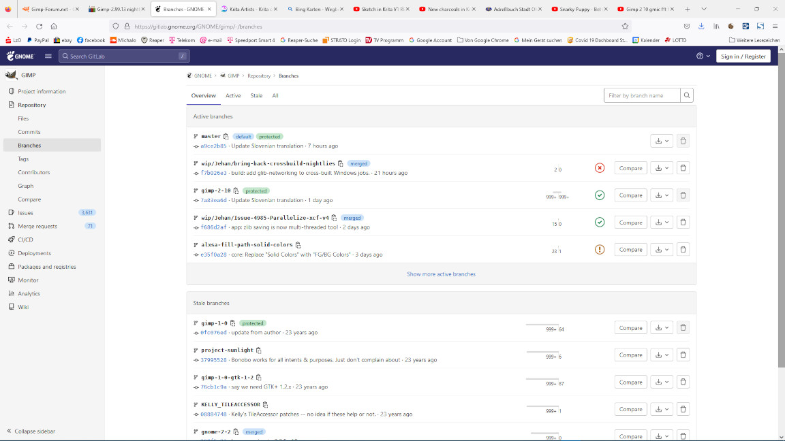Viewport: 785px width, 441px height.
Task: Go to GNOME GitLab logo home
Action: 20,56
